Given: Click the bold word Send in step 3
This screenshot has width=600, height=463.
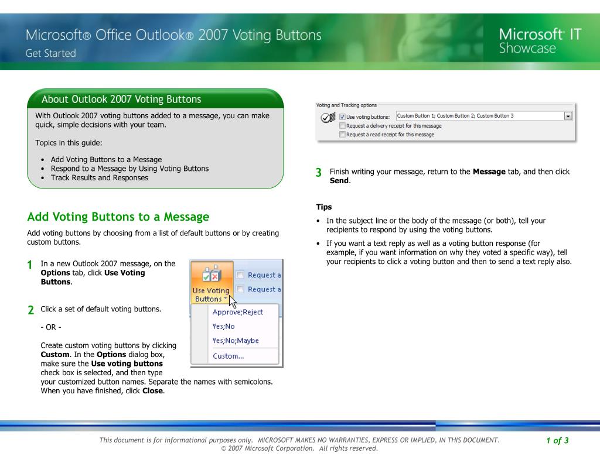Looking at the screenshot, I should click(x=339, y=181).
